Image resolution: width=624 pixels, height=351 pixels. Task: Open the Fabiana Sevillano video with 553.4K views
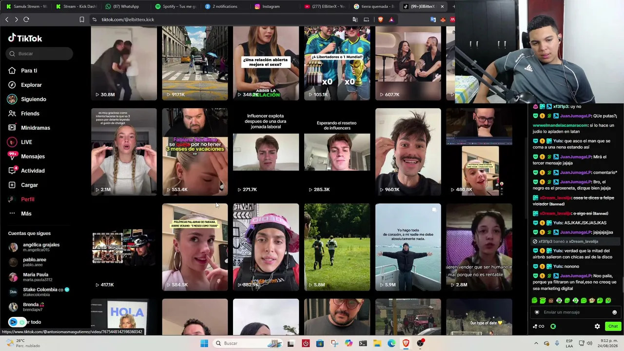tap(195, 152)
